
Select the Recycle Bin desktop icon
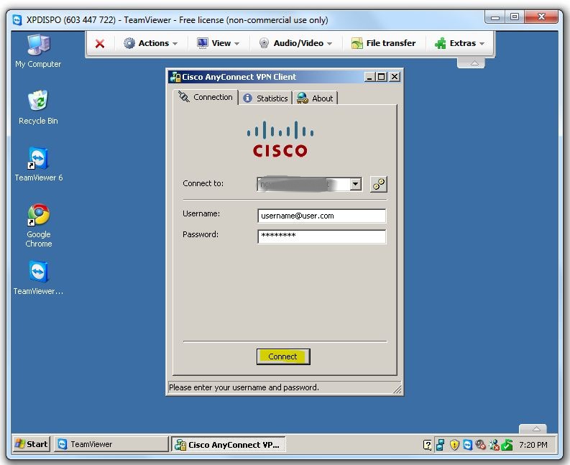tap(38, 107)
